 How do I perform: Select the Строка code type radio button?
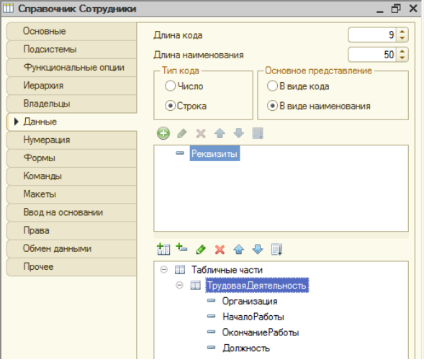click(x=171, y=106)
